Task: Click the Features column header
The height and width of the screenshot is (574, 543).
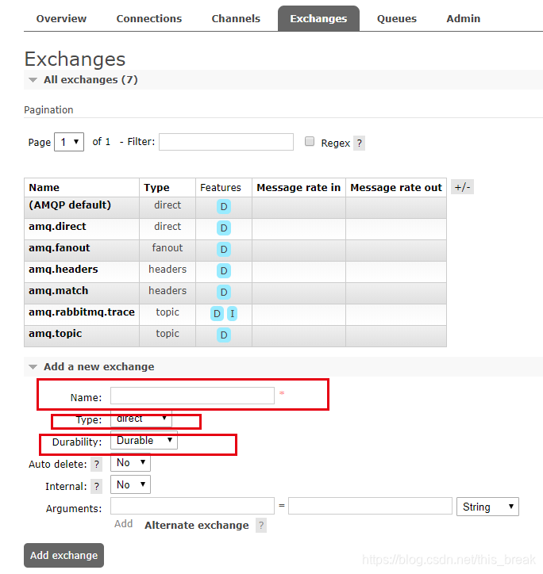Action: [221, 187]
